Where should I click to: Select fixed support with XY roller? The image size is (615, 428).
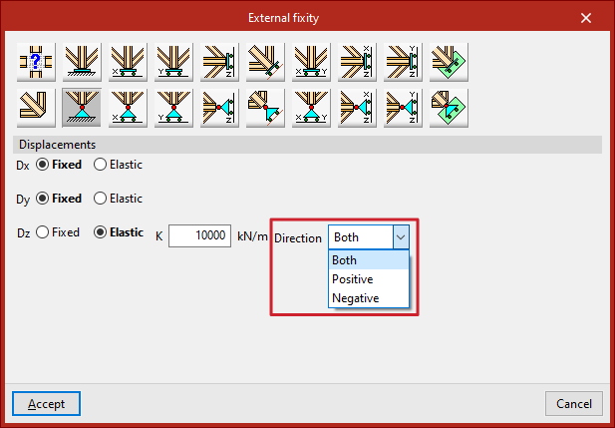pyautogui.click(x=311, y=62)
